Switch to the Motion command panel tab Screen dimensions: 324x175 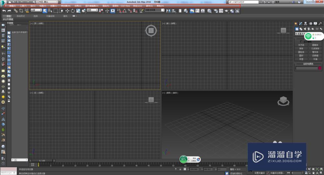[x=311, y=24]
